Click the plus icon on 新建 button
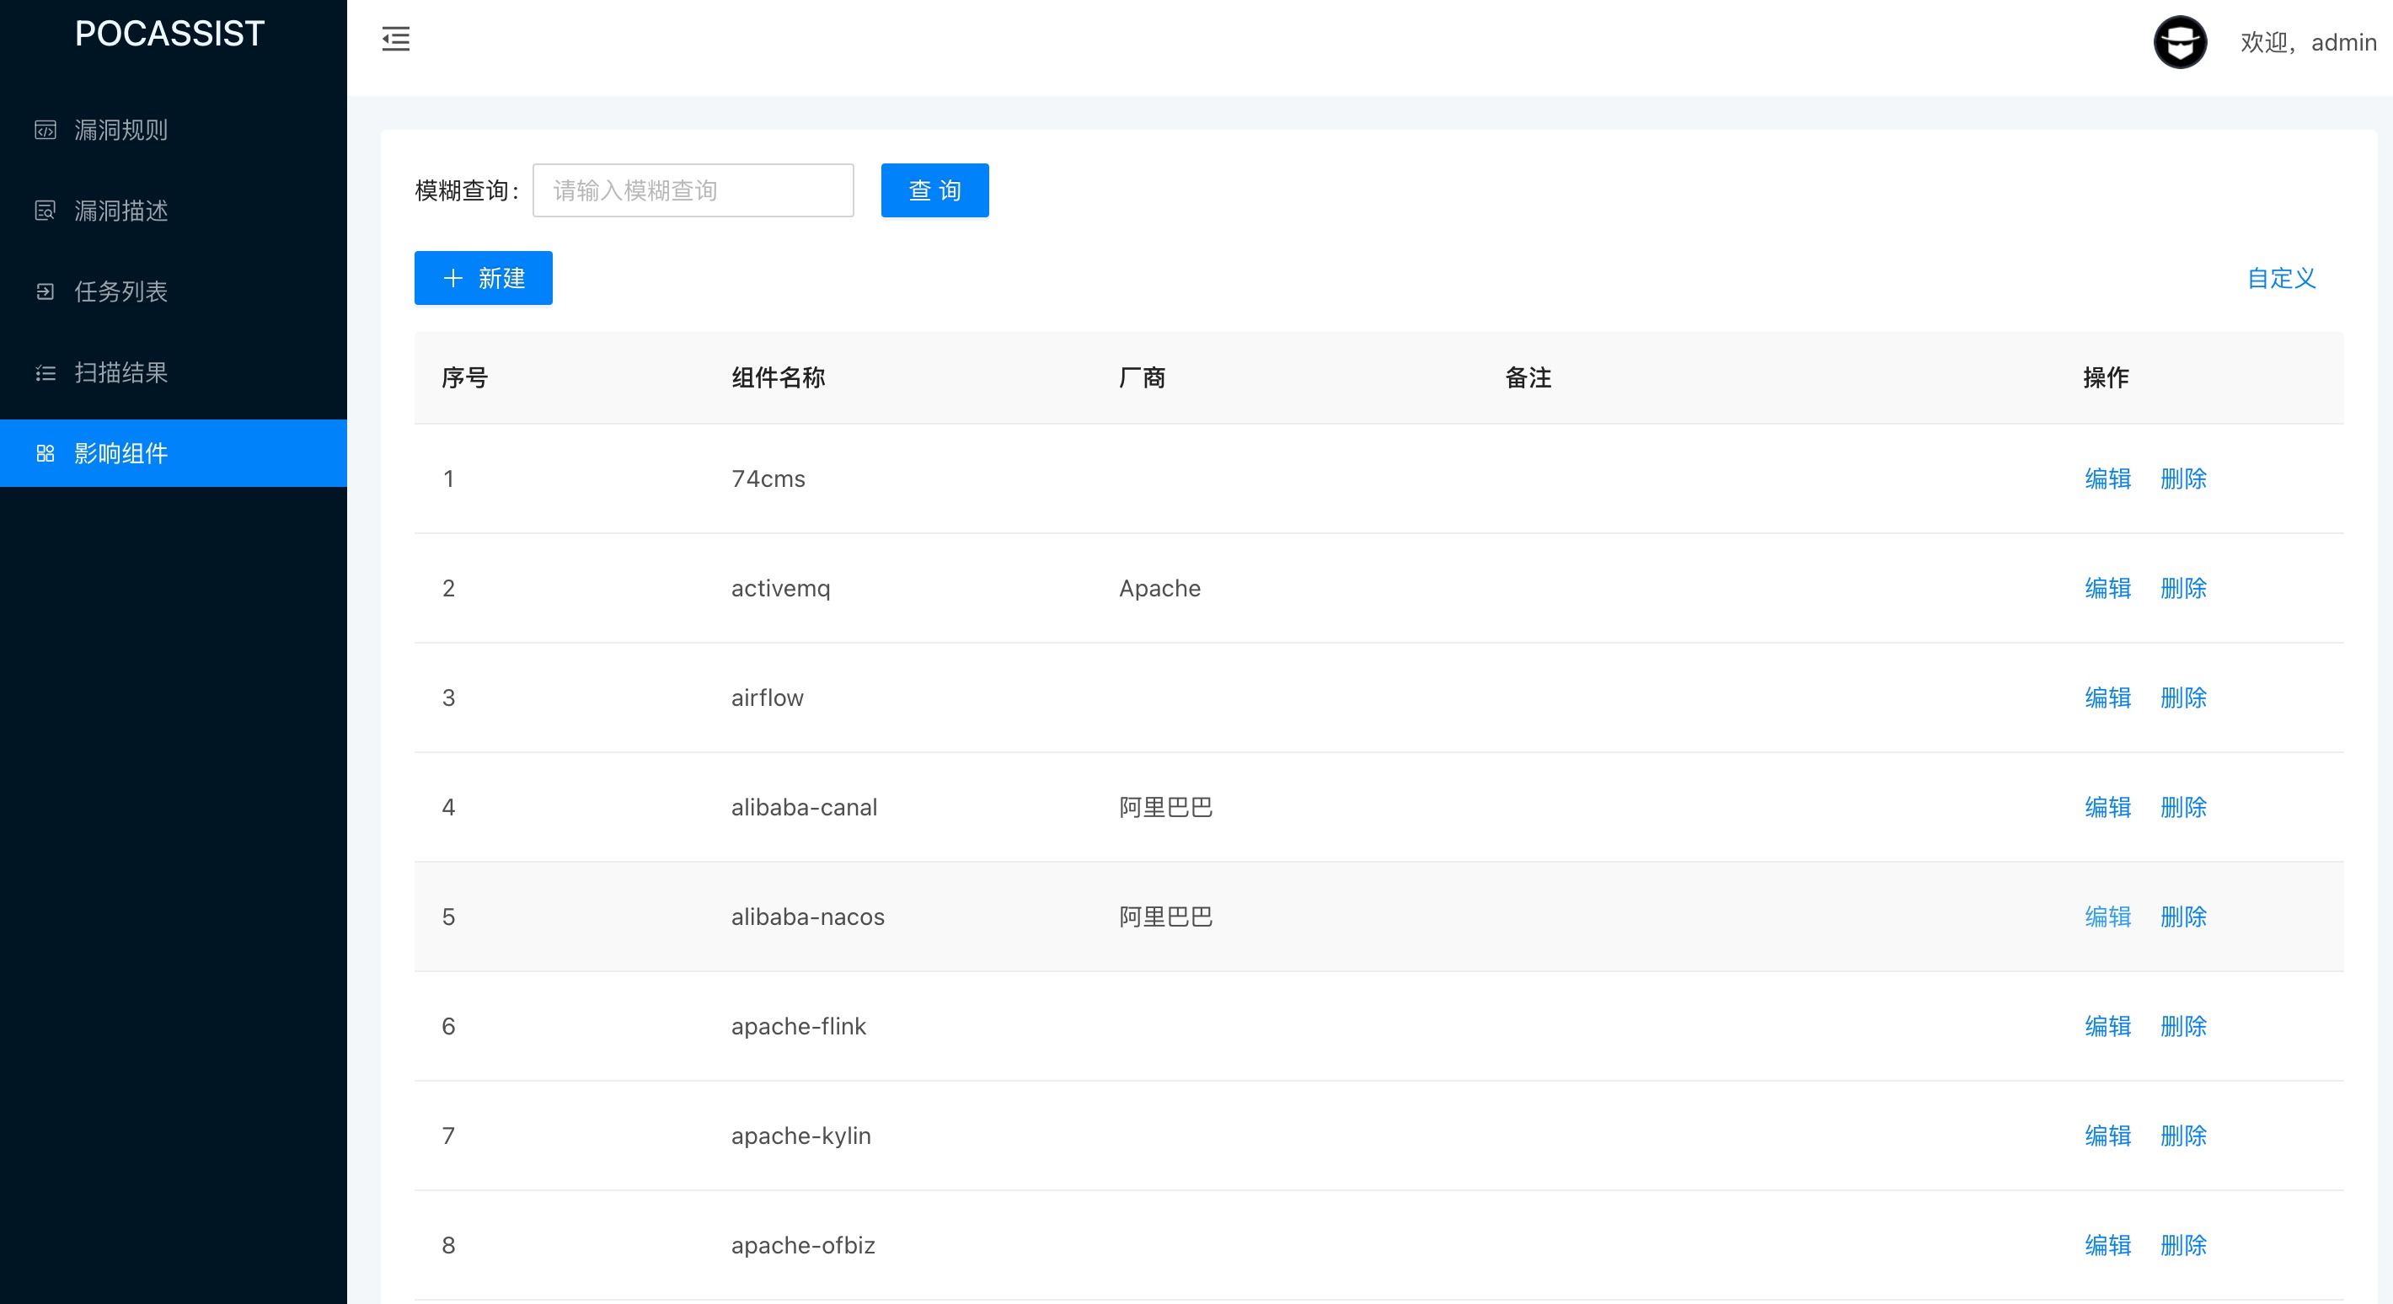The height and width of the screenshot is (1304, 2393). coord(453,278)
